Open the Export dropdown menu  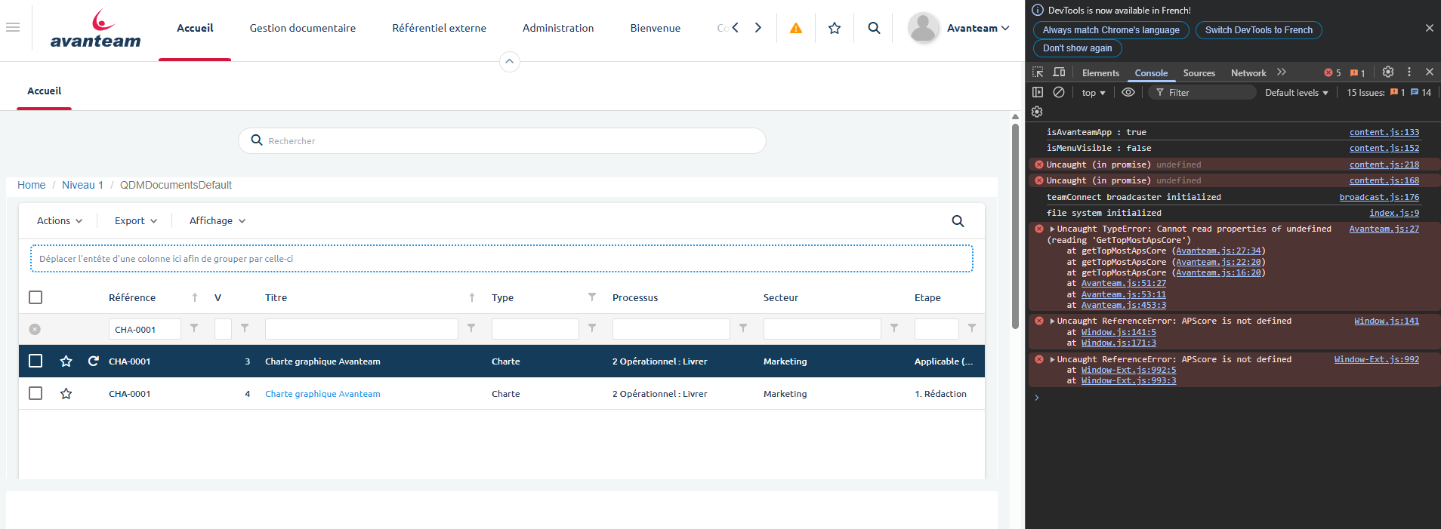pyautogui.click(x=136, y=221)
